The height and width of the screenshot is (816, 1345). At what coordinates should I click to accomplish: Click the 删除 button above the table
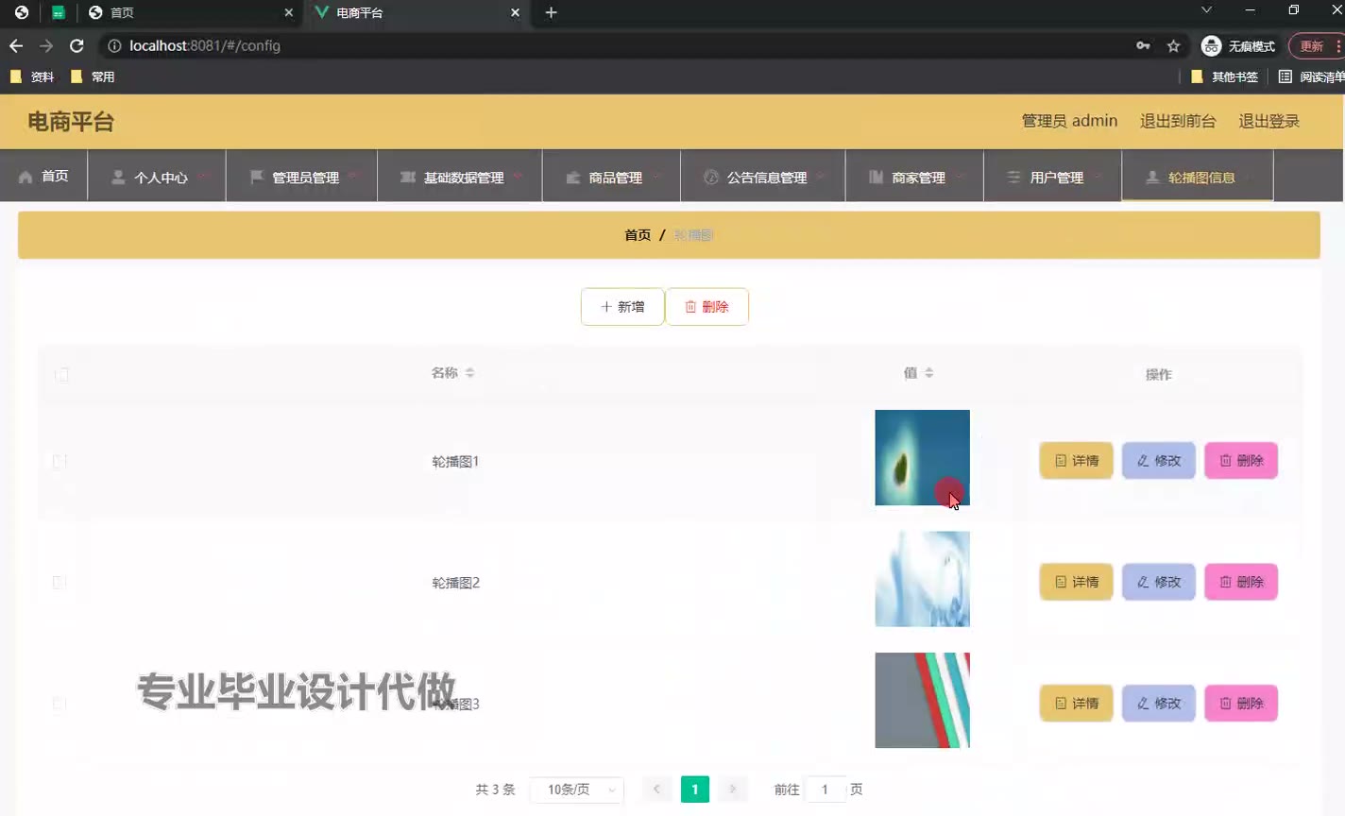pos(707,307)
